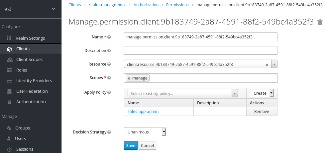Open Realm Settings in sidebar
Image resolution: width=325 pixels, height=153 pixels.
click(30, 38)
